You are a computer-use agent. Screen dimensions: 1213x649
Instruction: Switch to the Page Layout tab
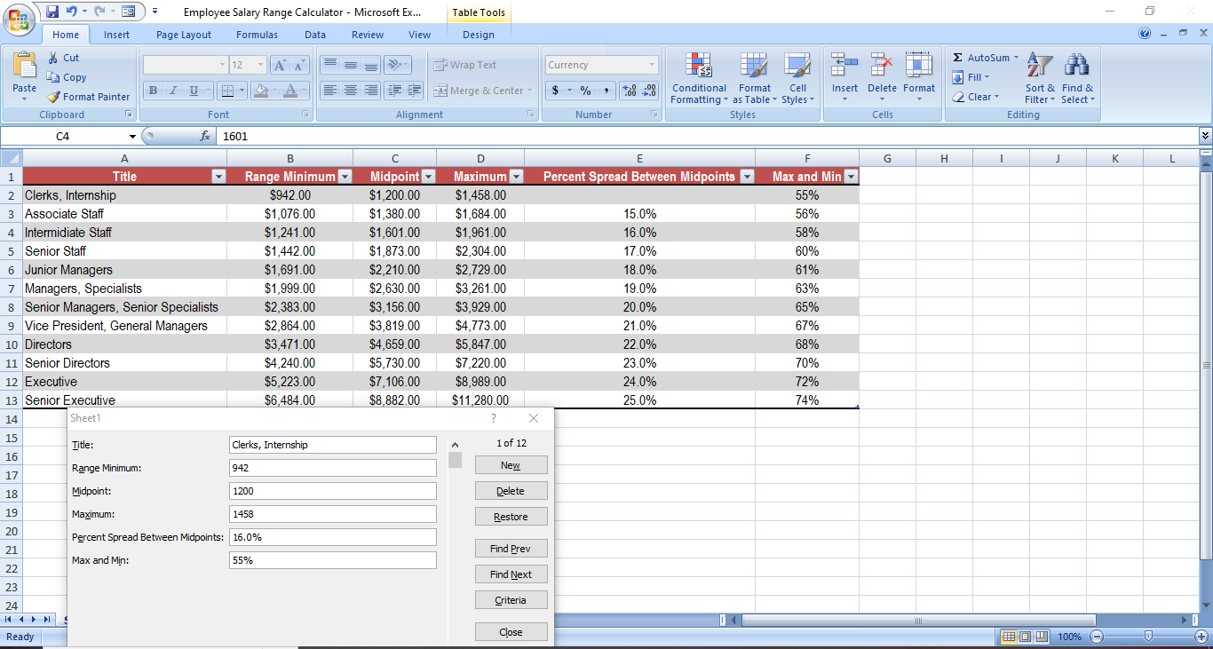point(184,35)
